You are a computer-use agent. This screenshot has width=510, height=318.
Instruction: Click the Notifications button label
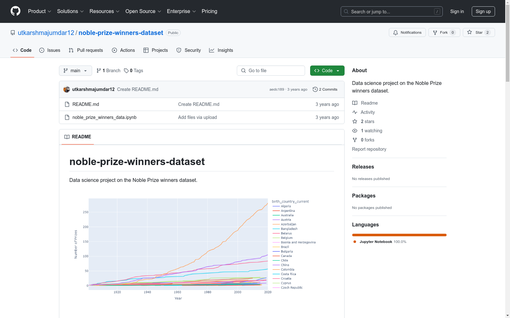coord(411,32)
